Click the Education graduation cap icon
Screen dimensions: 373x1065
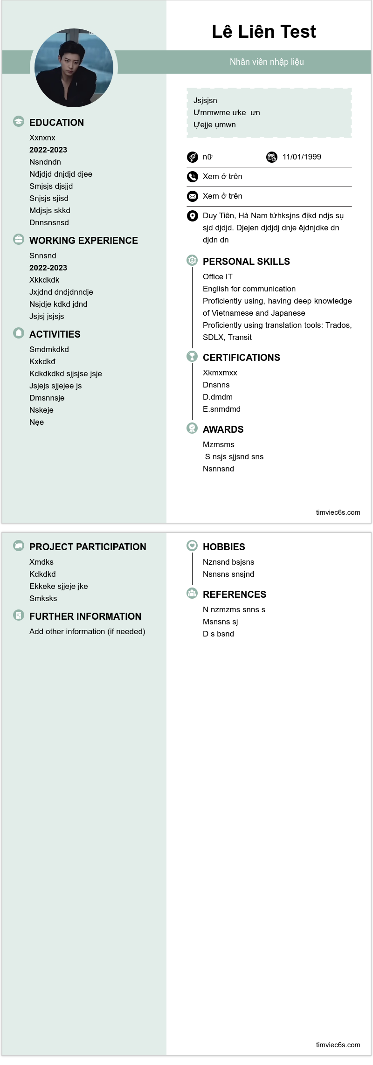coord(19,122)
